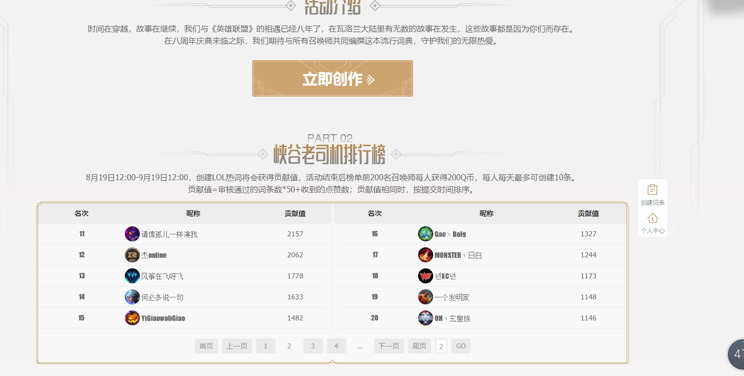Click the 立即创作 create now button
The image size is (744, 376).
(x=332, y=79)
